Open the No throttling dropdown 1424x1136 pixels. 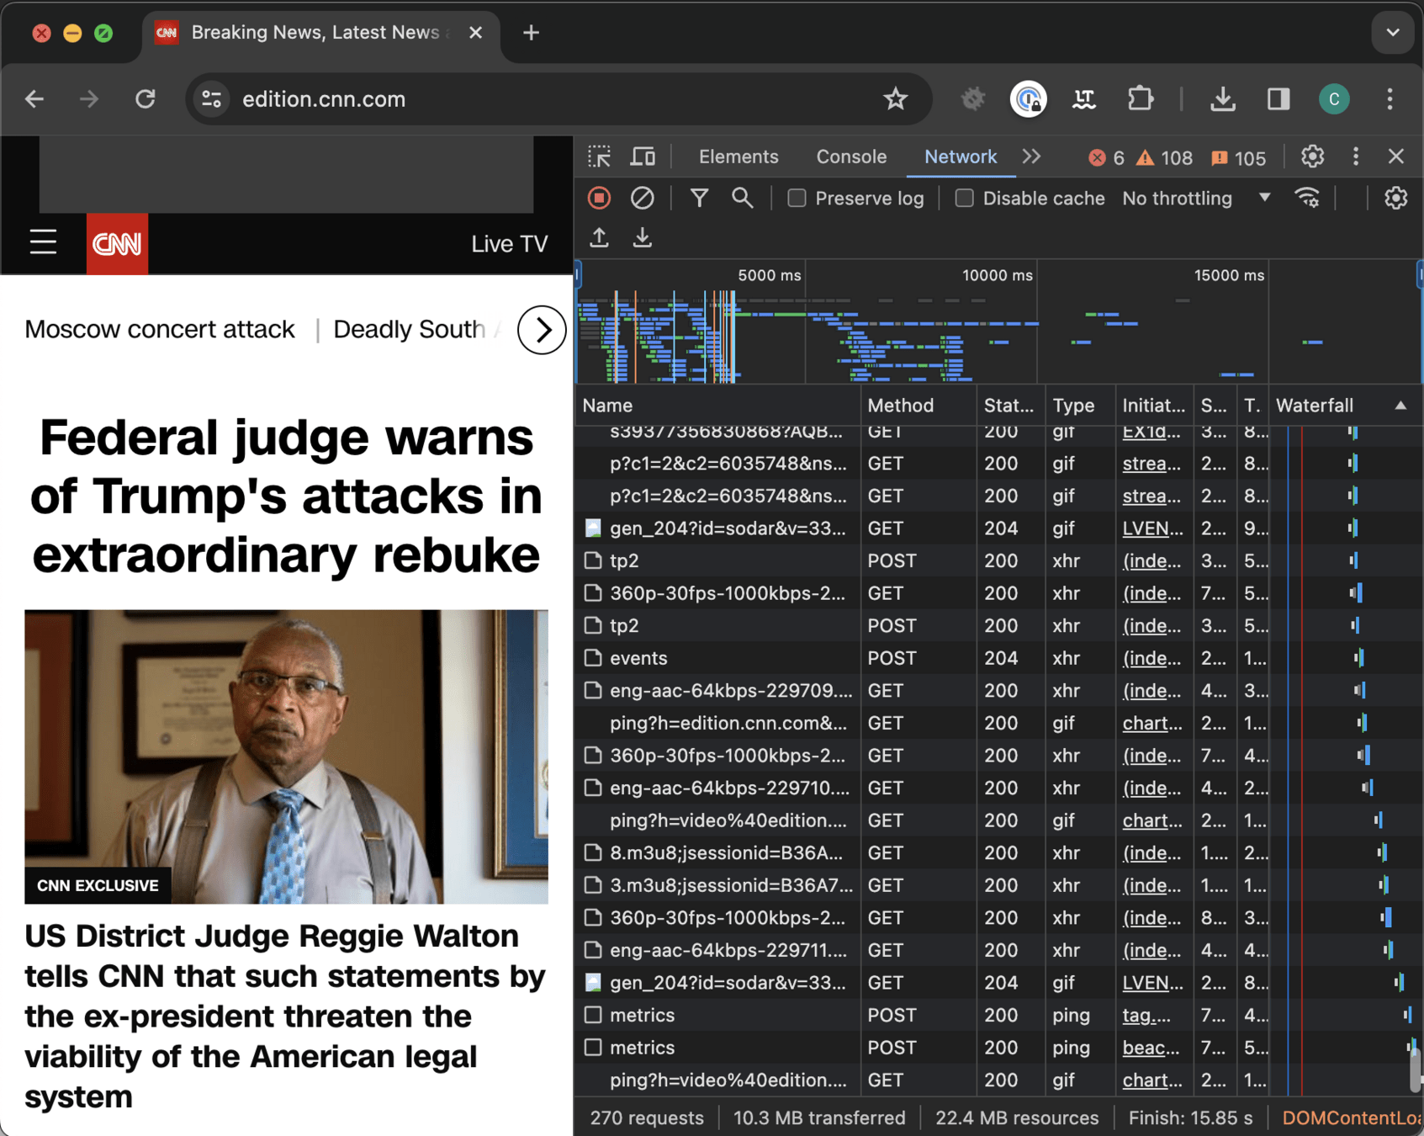1197,199
